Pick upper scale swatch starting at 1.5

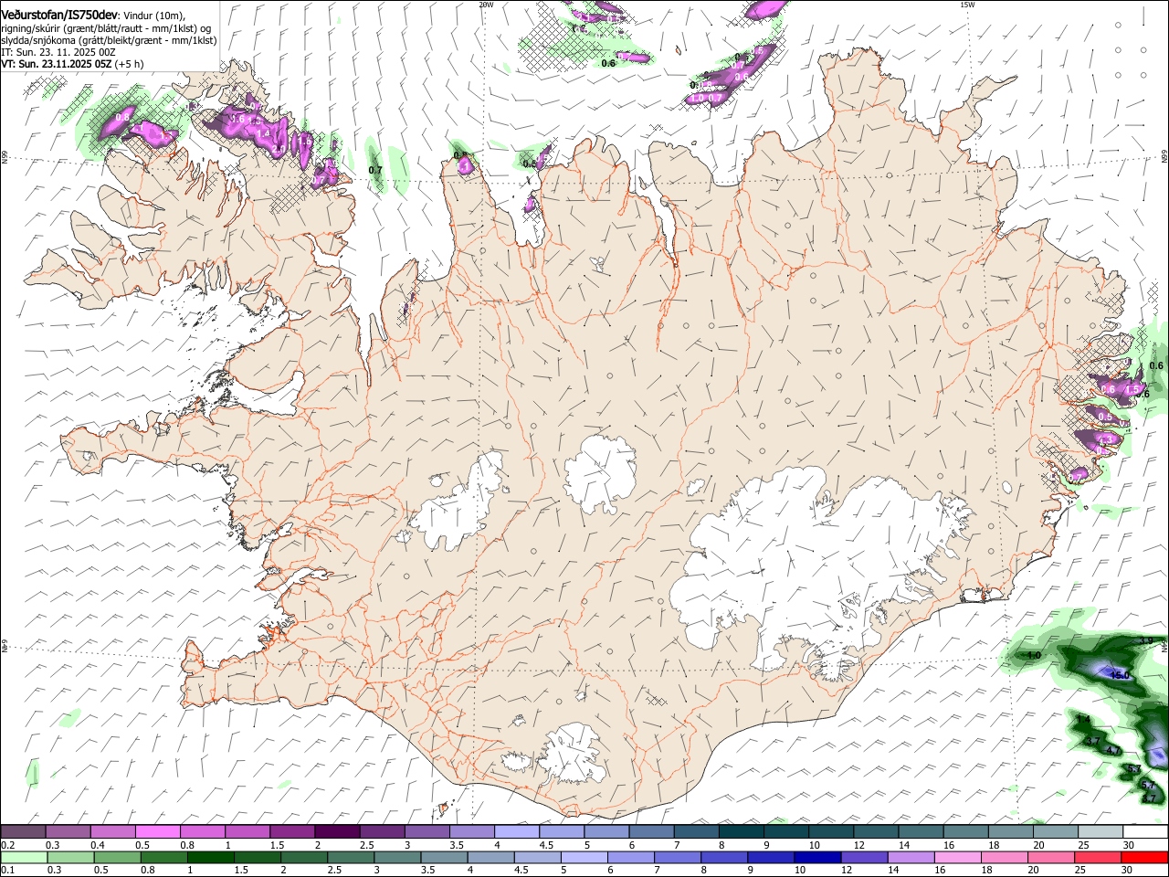(292, 832)
